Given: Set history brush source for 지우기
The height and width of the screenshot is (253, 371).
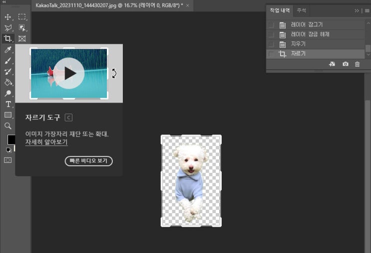Looking at the screenshot, I should click(272, 44).
